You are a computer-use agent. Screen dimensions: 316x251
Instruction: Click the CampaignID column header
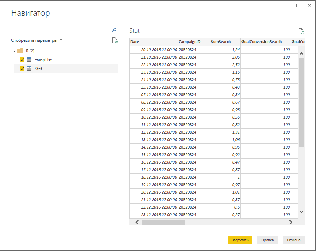(194, 42)
